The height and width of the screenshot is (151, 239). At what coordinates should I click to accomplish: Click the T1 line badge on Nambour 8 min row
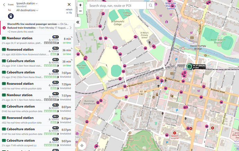(4, 38)
